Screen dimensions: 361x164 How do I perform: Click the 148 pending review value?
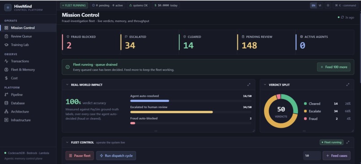[x=250, y=46]
